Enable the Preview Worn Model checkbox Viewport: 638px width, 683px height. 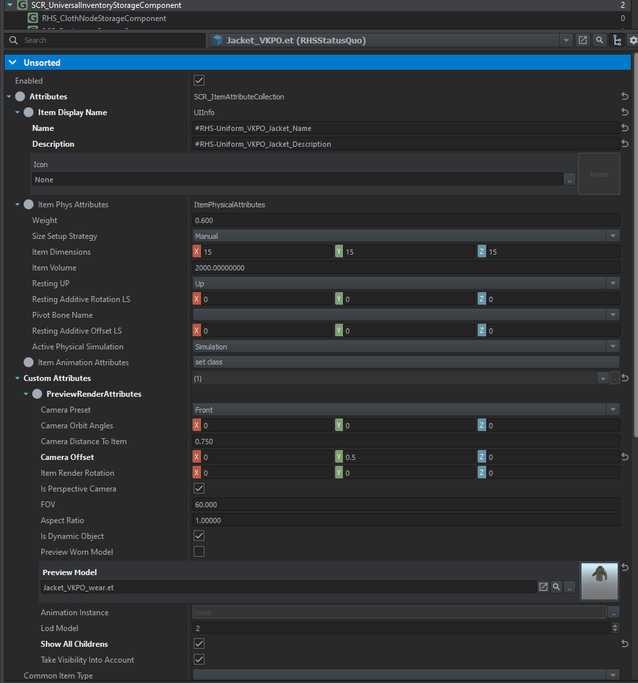199,551
